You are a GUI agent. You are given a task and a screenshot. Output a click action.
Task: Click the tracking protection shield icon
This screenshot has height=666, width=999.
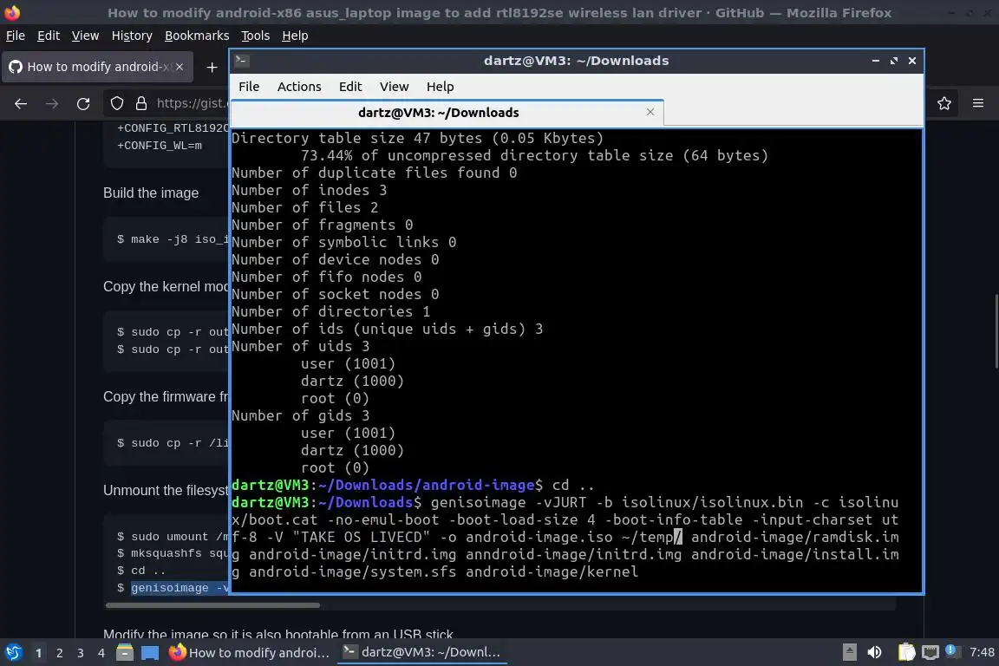117,103
